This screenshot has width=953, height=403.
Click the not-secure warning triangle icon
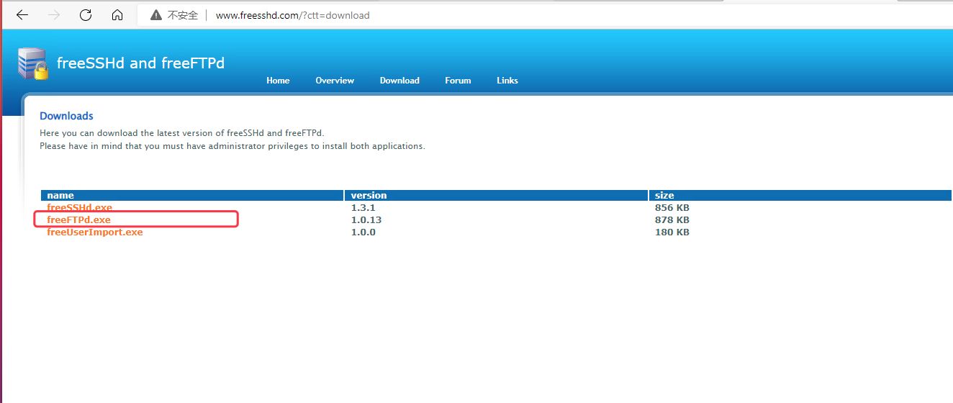156,15
